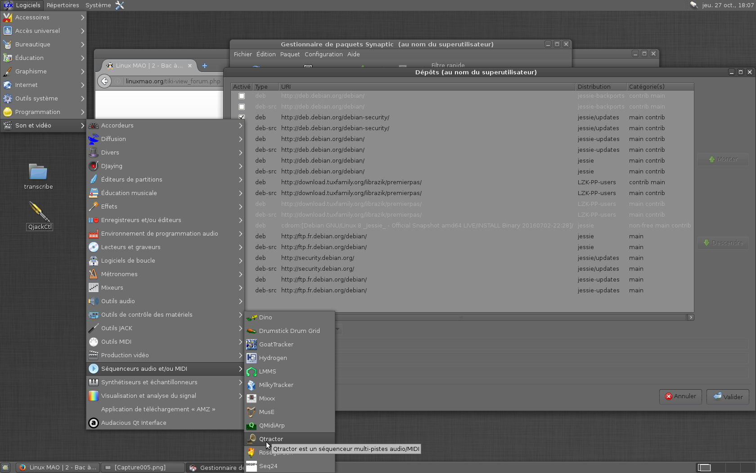
Task: Open Synaptic's Paquet menu
Action: point(290,54)
